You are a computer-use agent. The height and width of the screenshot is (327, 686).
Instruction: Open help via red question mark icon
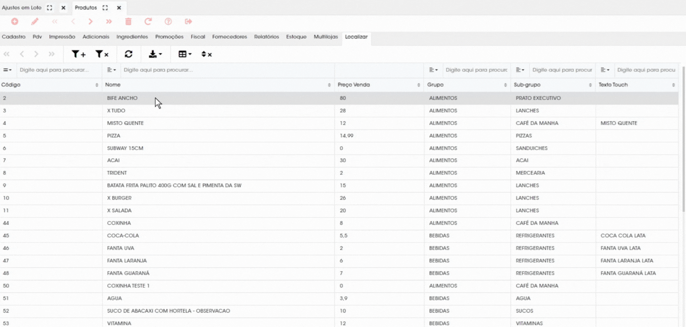[x=168, y=21]
